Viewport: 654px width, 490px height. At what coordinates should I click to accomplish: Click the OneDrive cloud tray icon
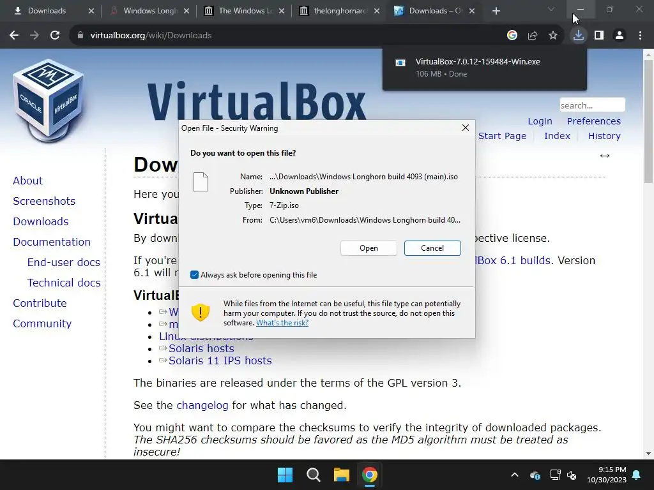pyautogui.click(x=535, y=475)
